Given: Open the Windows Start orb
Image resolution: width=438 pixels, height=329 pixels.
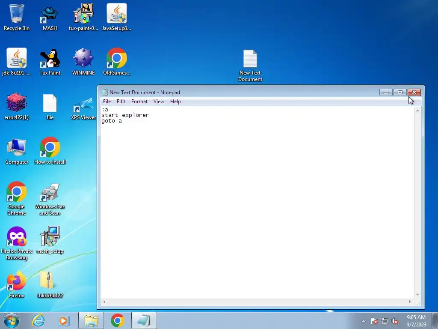Looking at the screenshot, I should pyautogui.click(x=12, y=320).
